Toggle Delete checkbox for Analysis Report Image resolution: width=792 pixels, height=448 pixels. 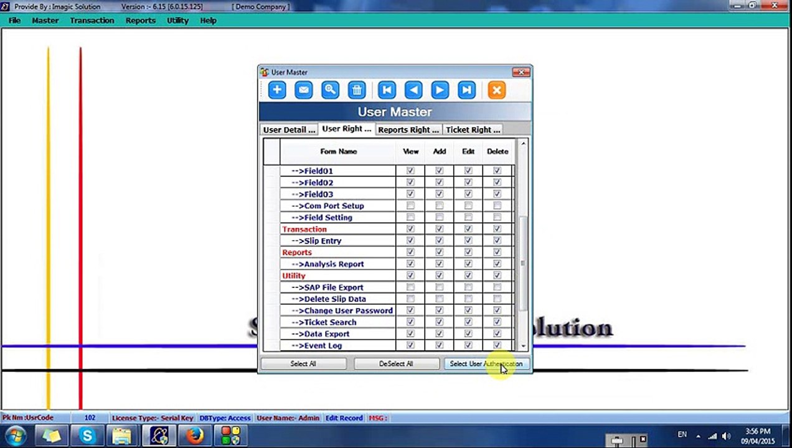tap(497, 264)
